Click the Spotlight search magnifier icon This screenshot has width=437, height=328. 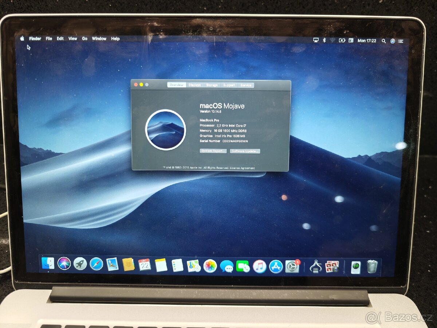[x=383, y=41]
